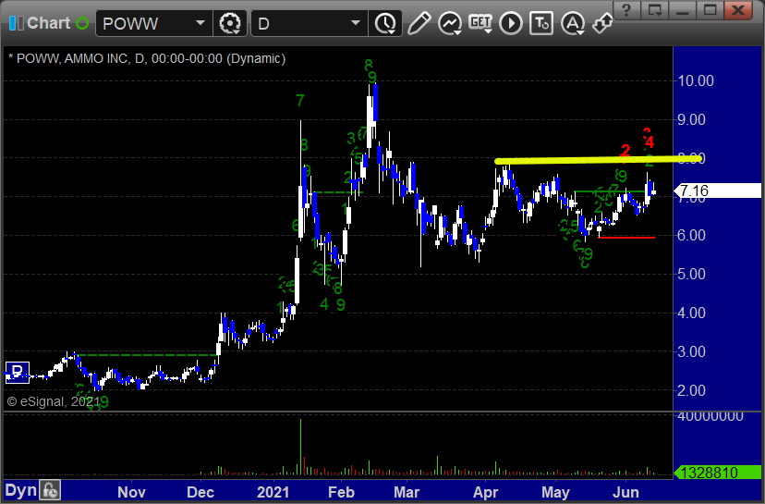Click the red horizontal support line

point(627,238)
